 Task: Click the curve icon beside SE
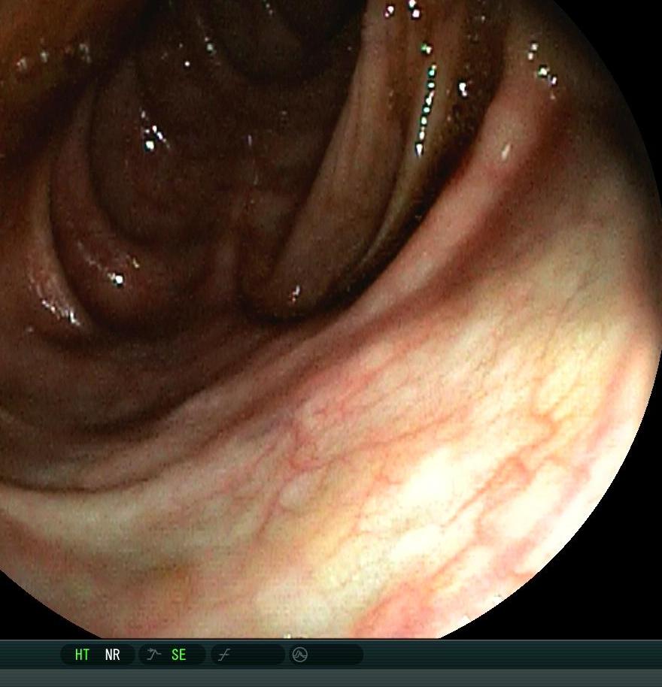click(153, 655)
